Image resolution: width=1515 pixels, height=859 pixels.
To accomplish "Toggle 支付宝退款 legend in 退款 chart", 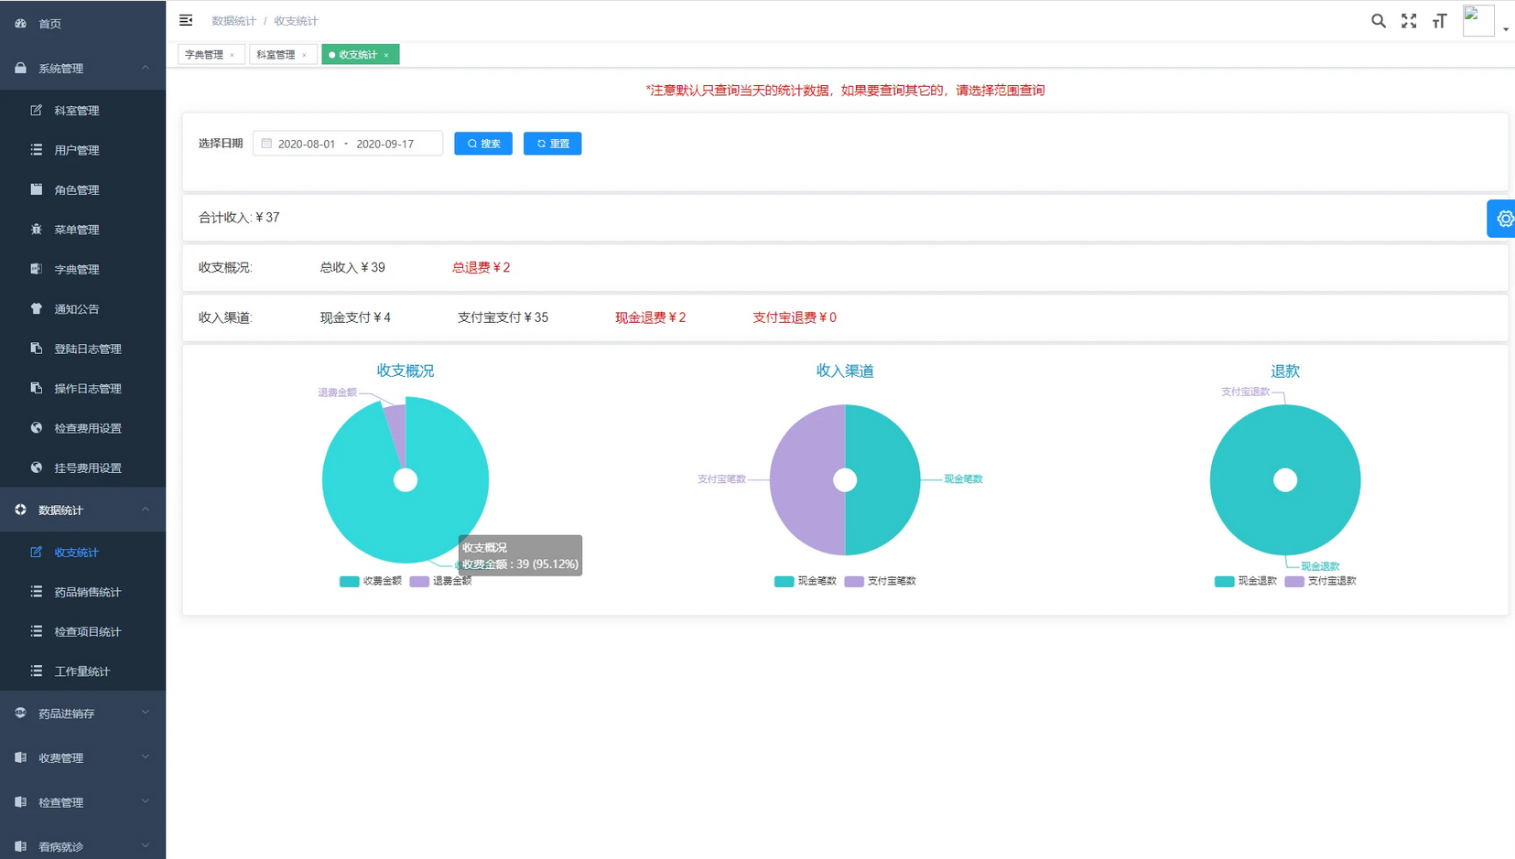I will click(1321, 581).
